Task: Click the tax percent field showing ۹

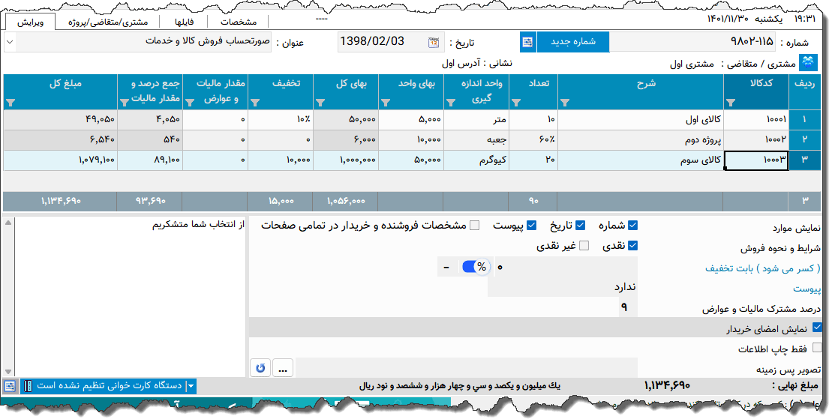Action: click(x=628, y=307)
